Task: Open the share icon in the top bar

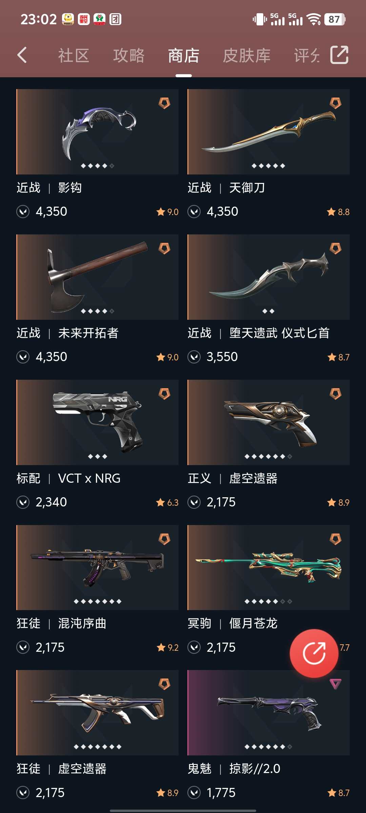Action: point(339,55)
